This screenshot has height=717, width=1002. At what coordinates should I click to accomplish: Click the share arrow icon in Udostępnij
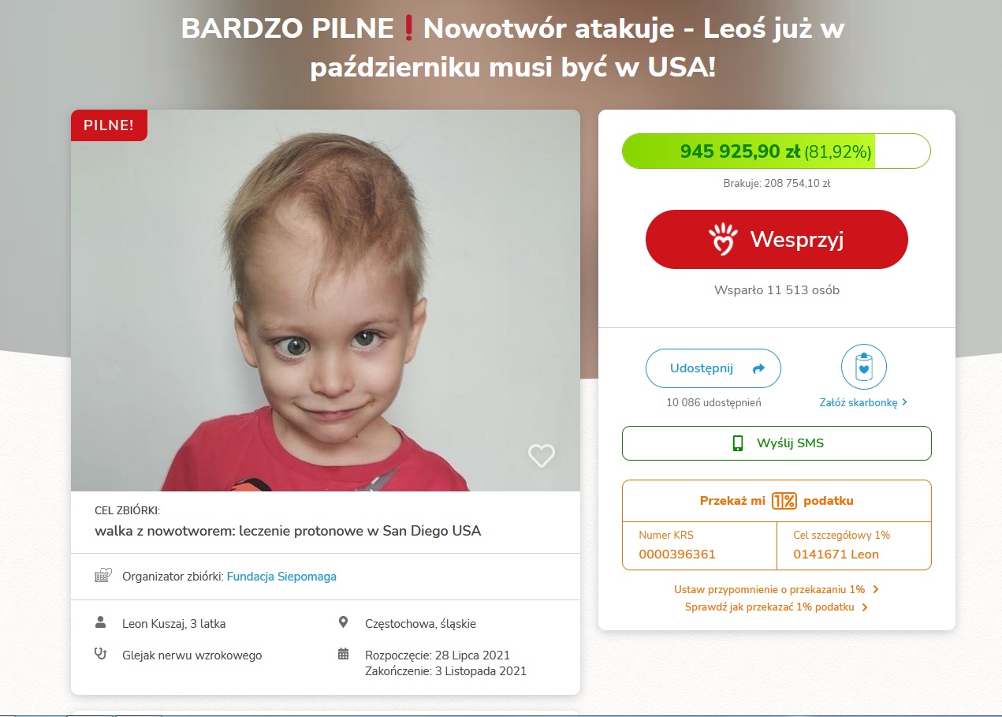pos(759,368)
